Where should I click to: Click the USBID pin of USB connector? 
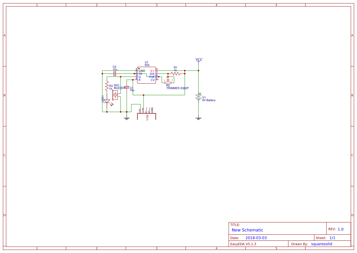[x=153, y=110]
